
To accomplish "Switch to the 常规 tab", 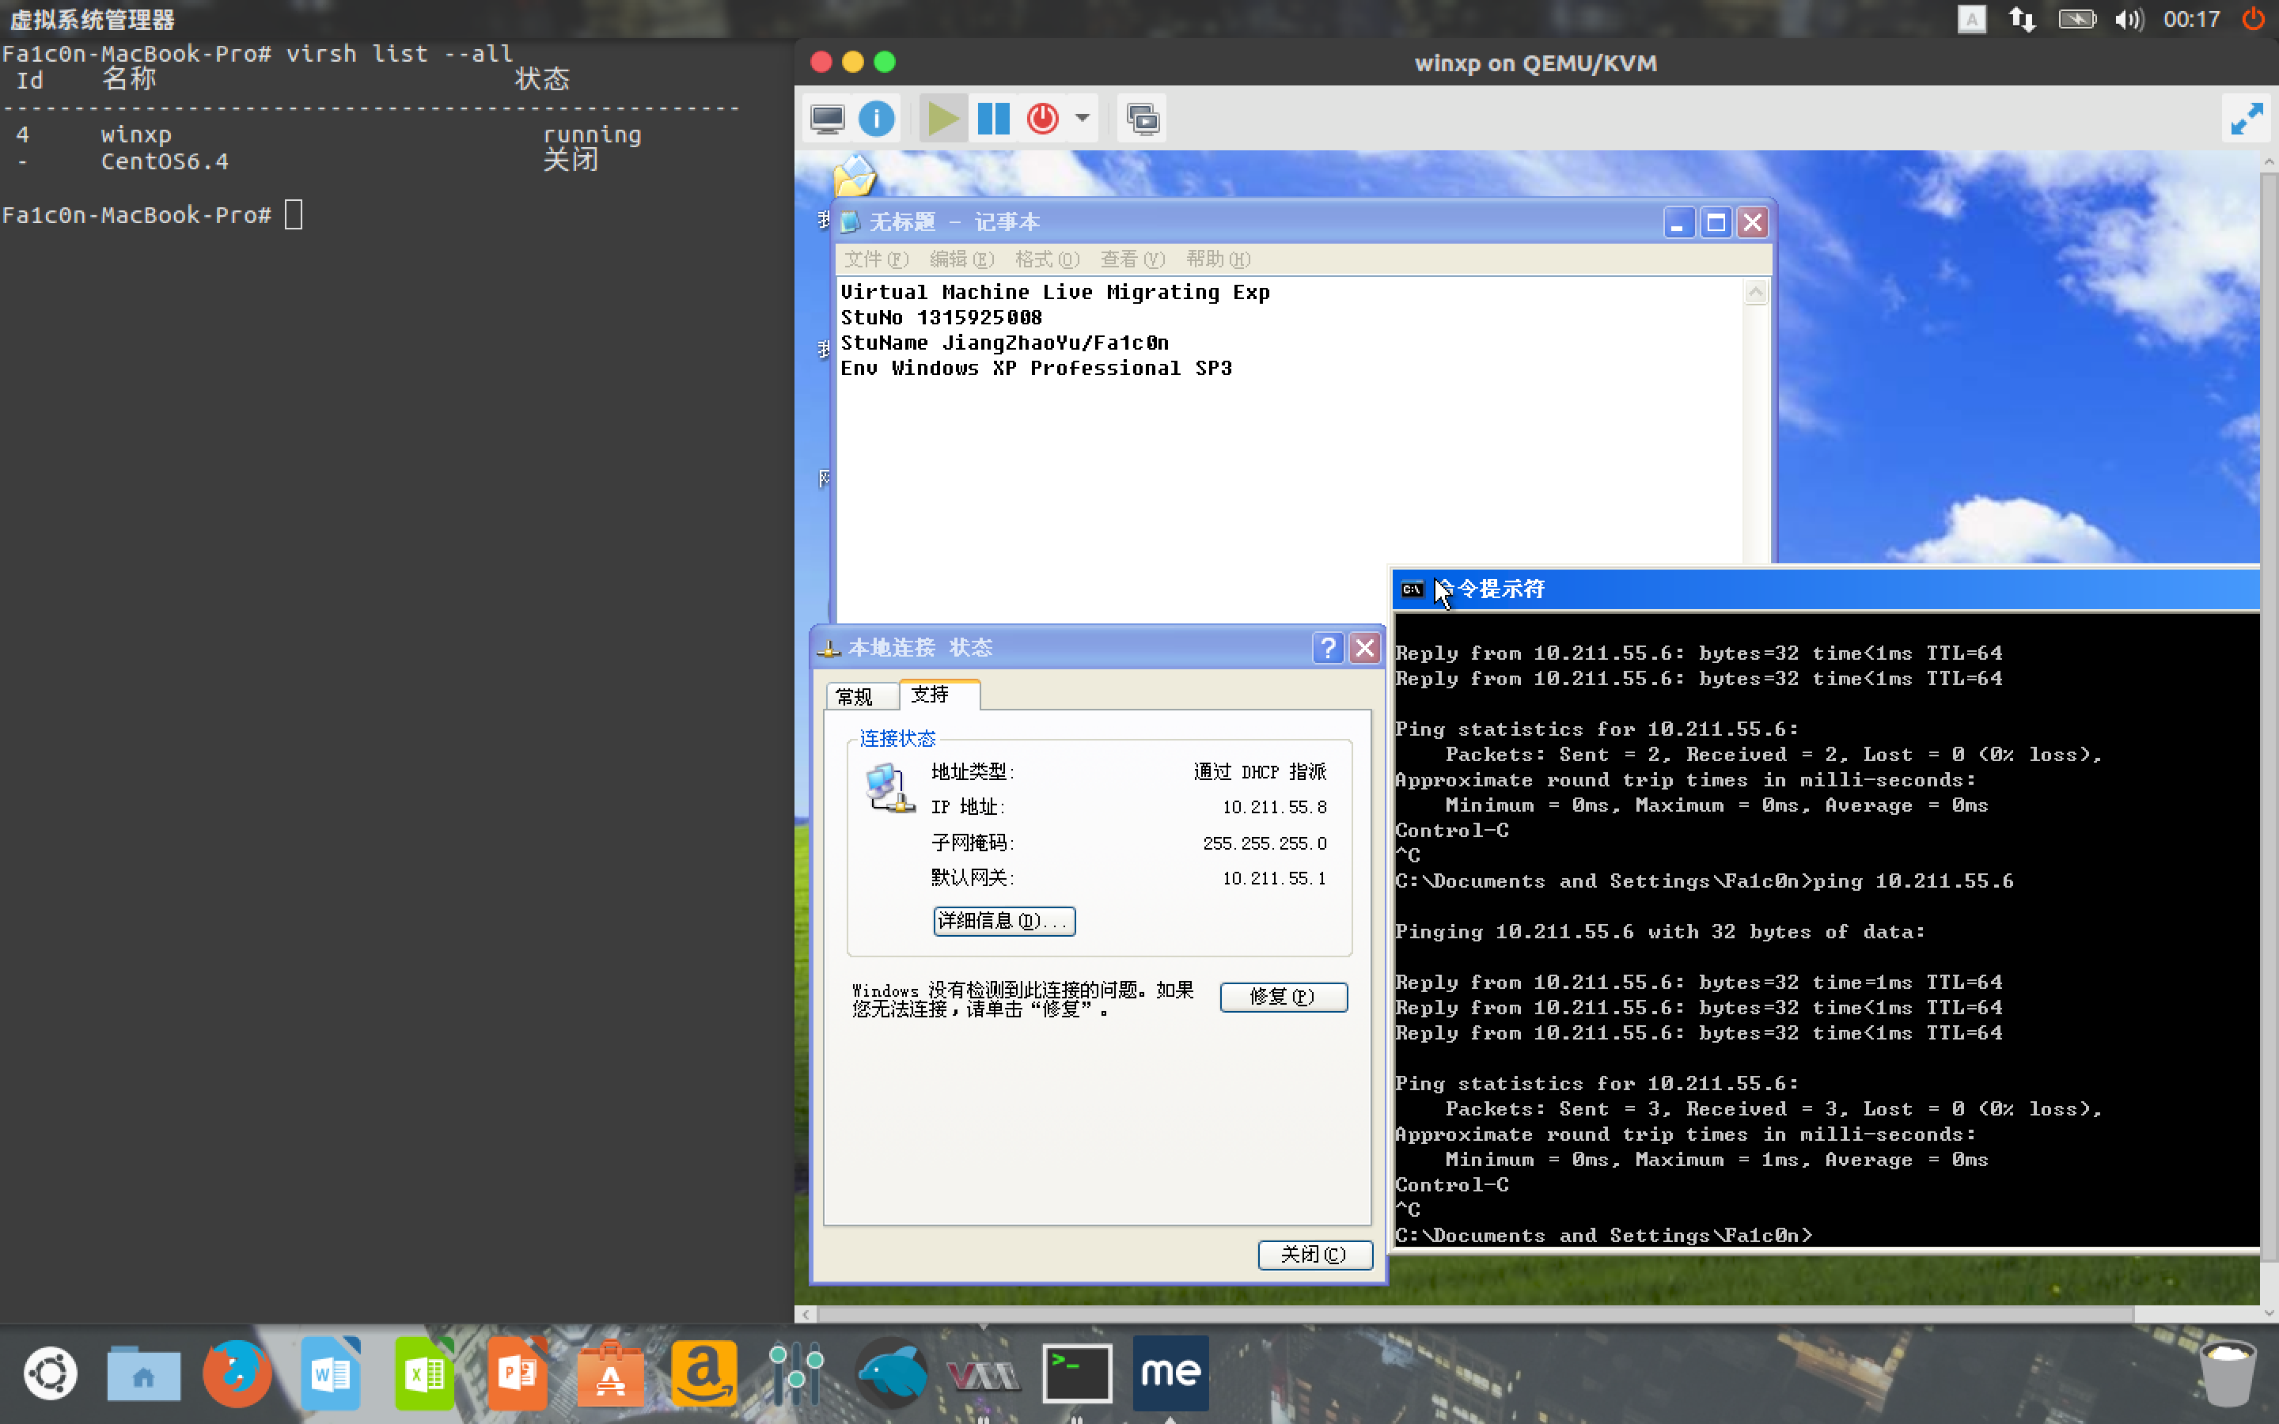I will (x=855, y=696).
